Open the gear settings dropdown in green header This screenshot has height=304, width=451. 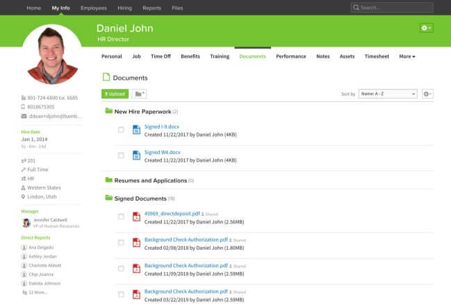pos(426,28)
